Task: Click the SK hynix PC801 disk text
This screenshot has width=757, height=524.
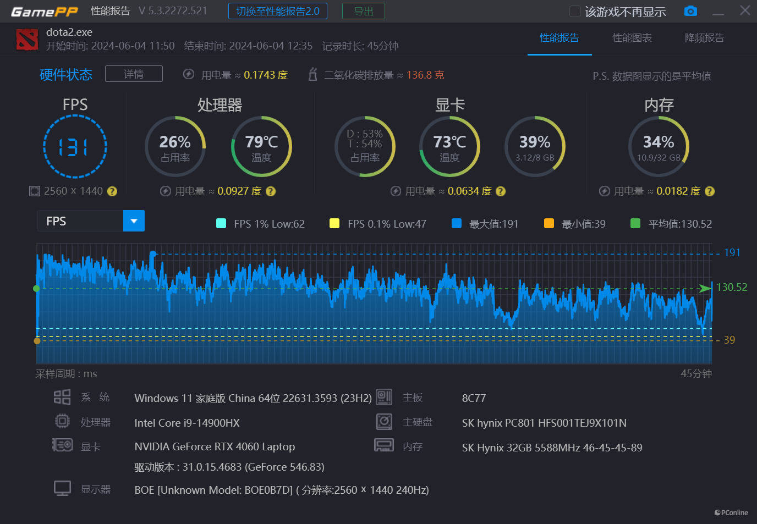Action: (x=544, y=423)
